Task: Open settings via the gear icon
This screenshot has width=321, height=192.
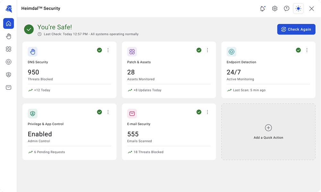Action: pyautogui.click(x=275, y=9)
